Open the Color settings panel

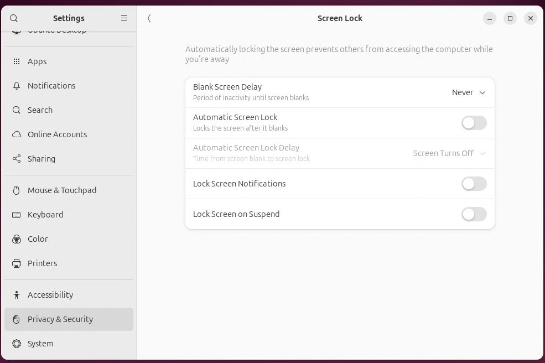(x=38, y=239)
